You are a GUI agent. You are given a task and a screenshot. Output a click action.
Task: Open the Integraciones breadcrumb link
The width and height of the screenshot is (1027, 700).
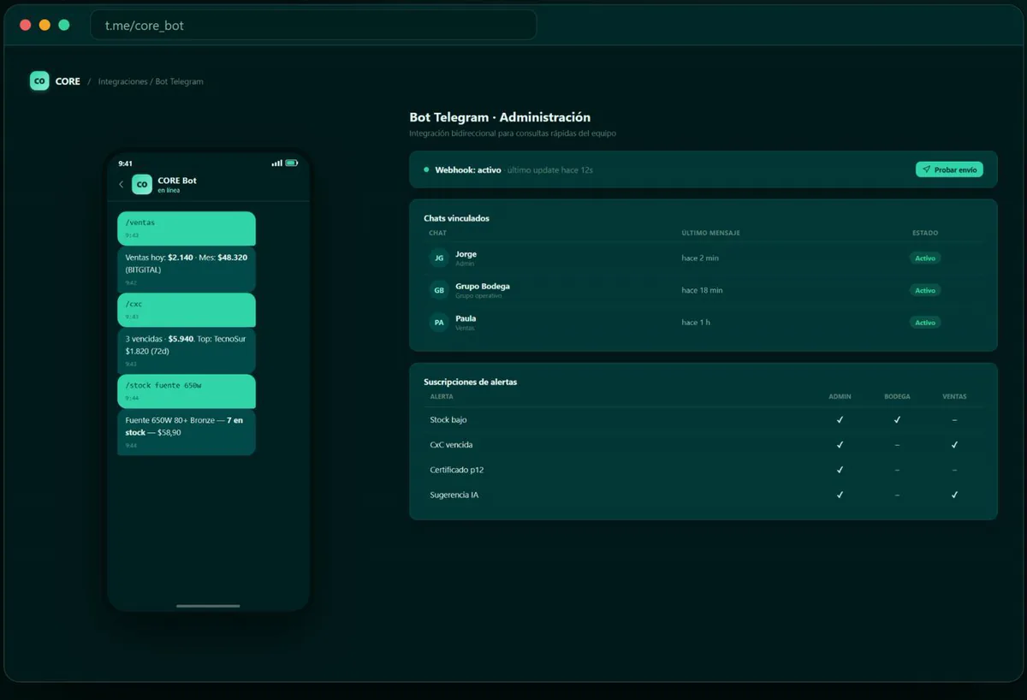(x=122, y=81)
